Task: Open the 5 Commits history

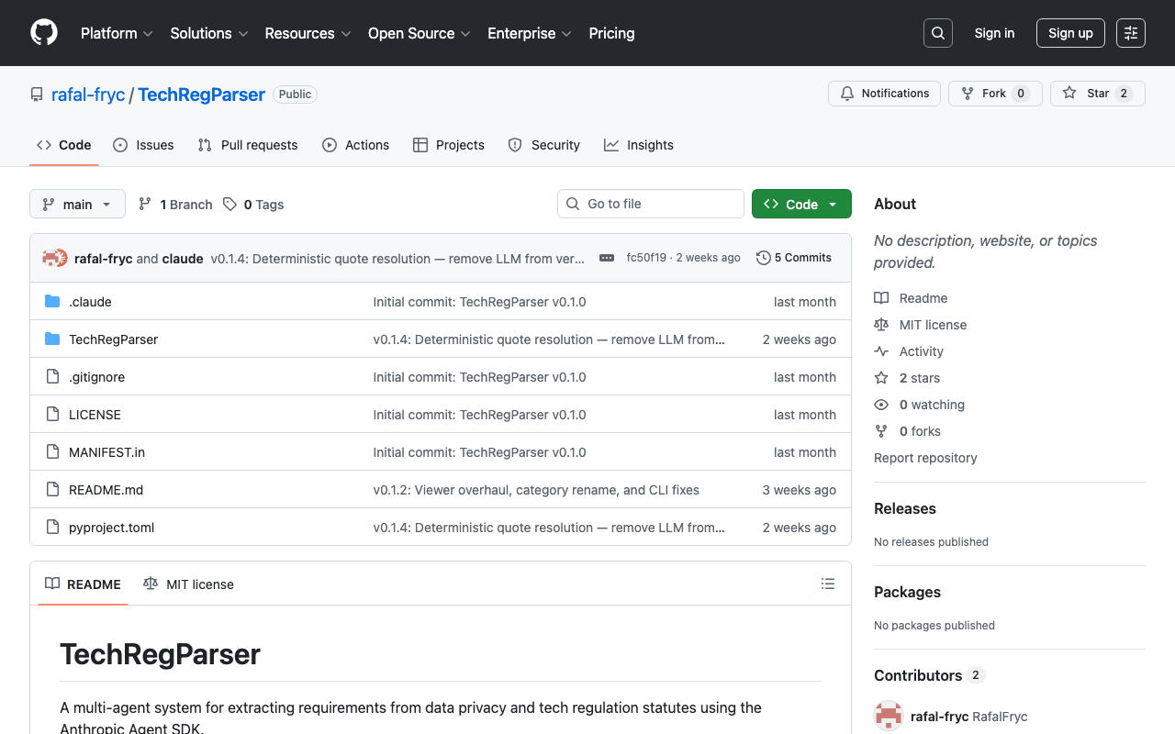Action: pyautogui.click(x=794, y=258)
